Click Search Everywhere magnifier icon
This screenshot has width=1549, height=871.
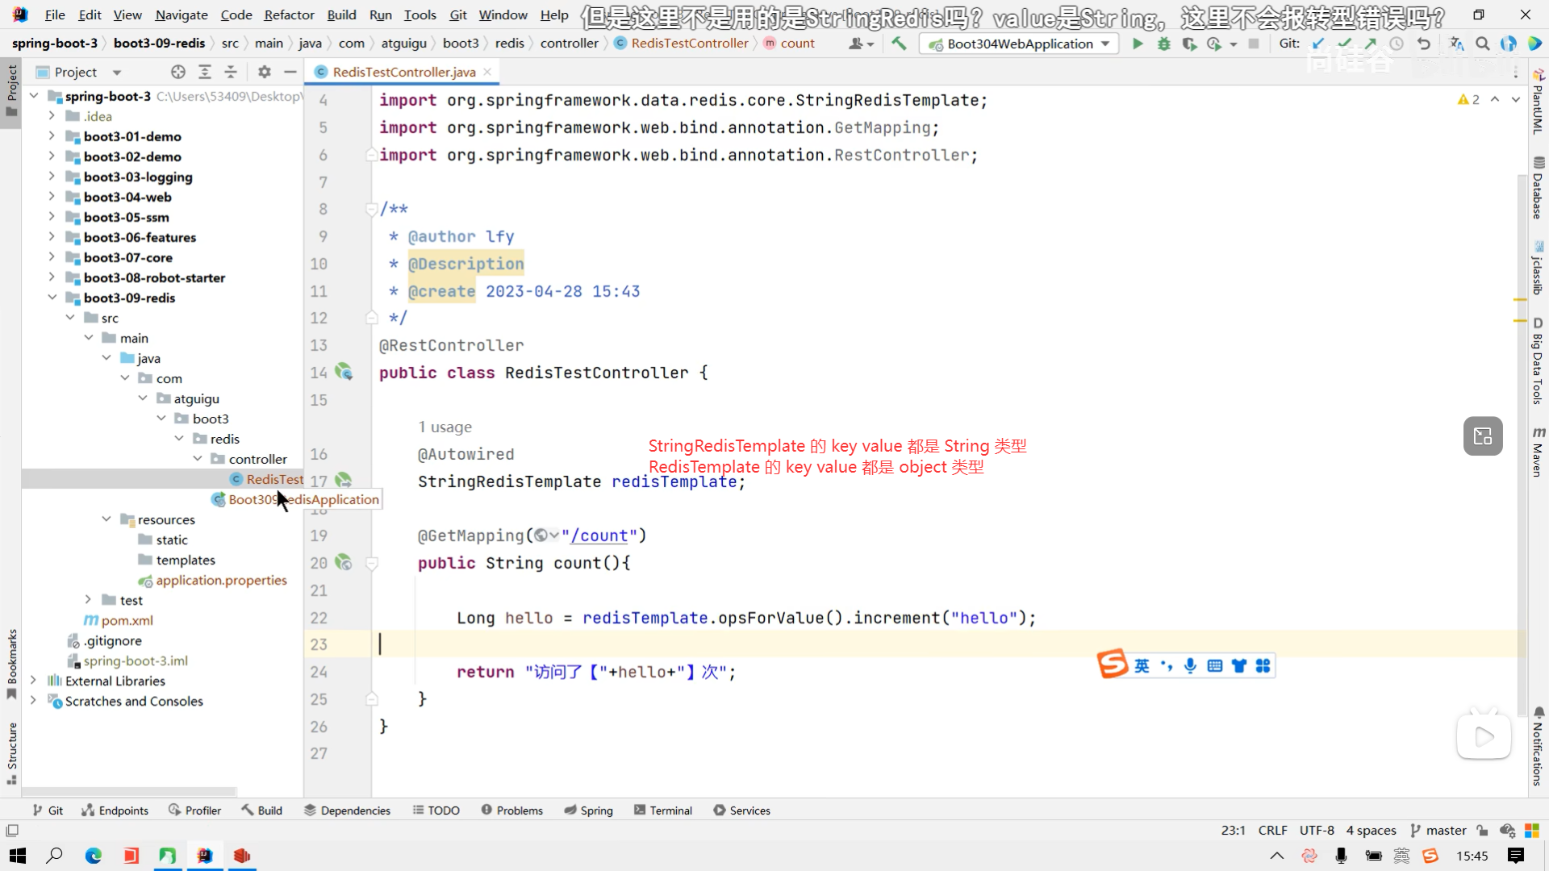point(1482,44)
